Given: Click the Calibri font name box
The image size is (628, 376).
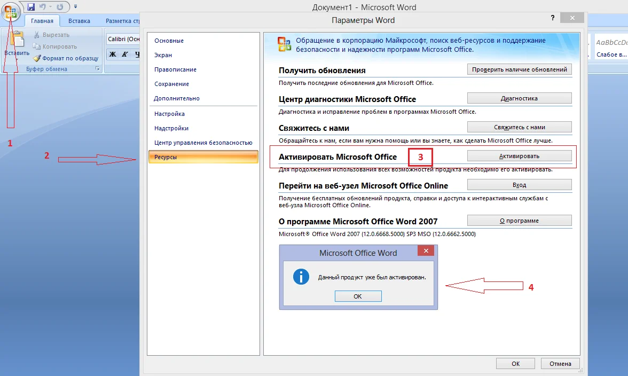Looking at the screenshot, I should (123, 39).
